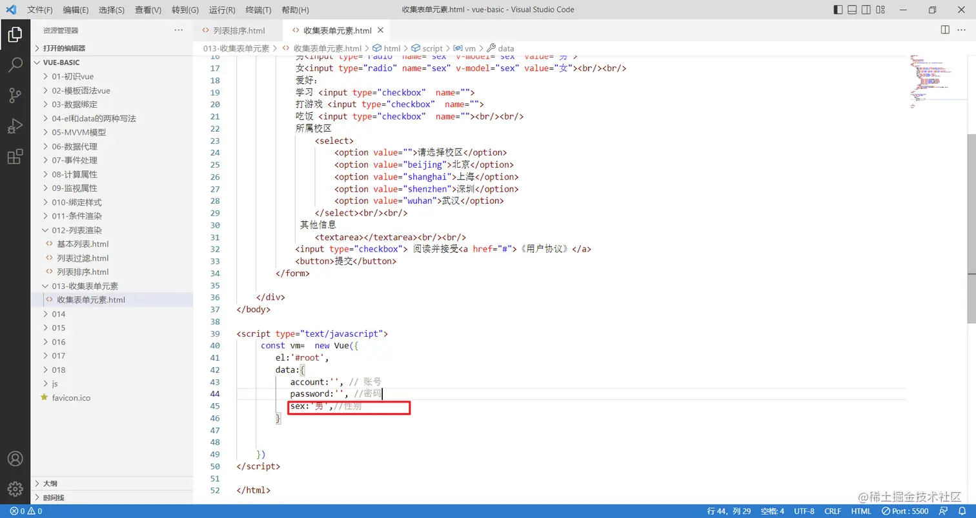Toggle primary side bar visibility
This screenshot has width=976, height=518.
839,10
